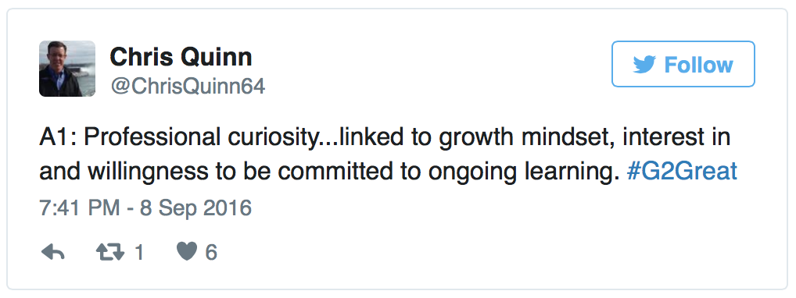Click the Twitter bird icon in Follow button

tap(645, 65)
